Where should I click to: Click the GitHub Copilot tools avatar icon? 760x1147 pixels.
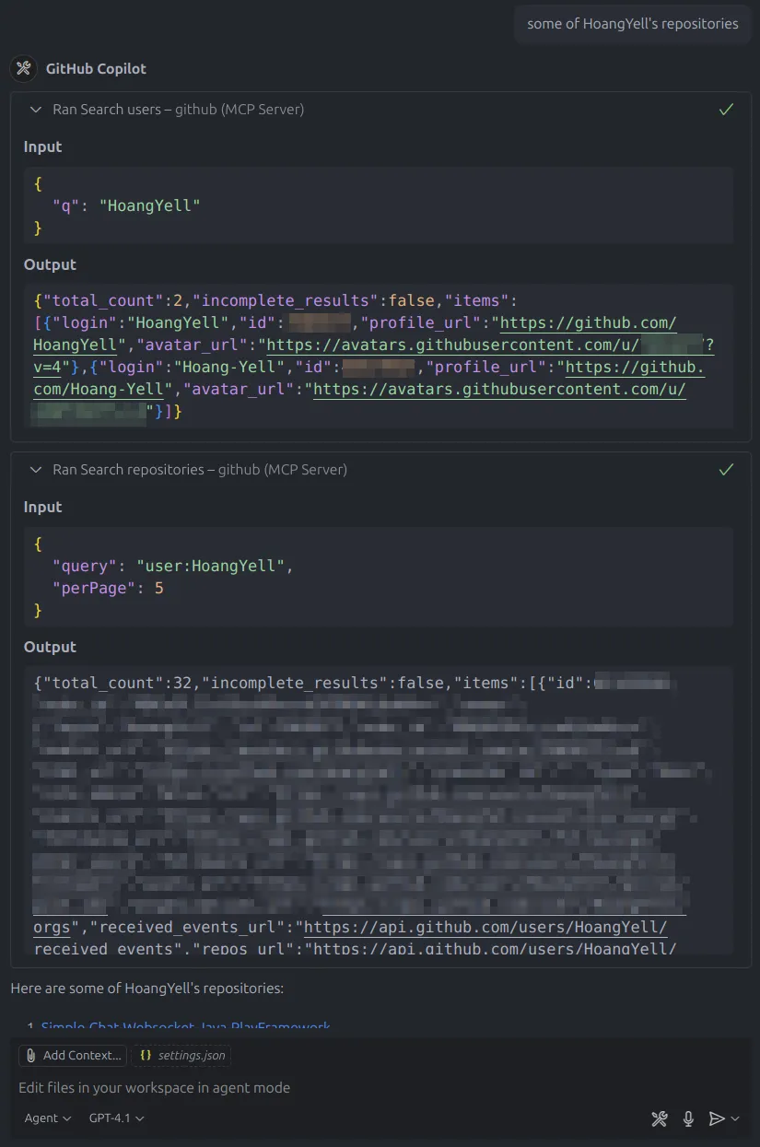point(24,68)
